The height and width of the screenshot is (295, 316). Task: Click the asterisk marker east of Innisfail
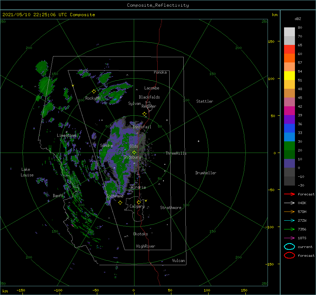(167, 120)
